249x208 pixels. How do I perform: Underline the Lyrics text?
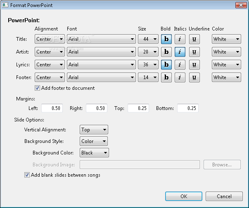pos(194,65)
